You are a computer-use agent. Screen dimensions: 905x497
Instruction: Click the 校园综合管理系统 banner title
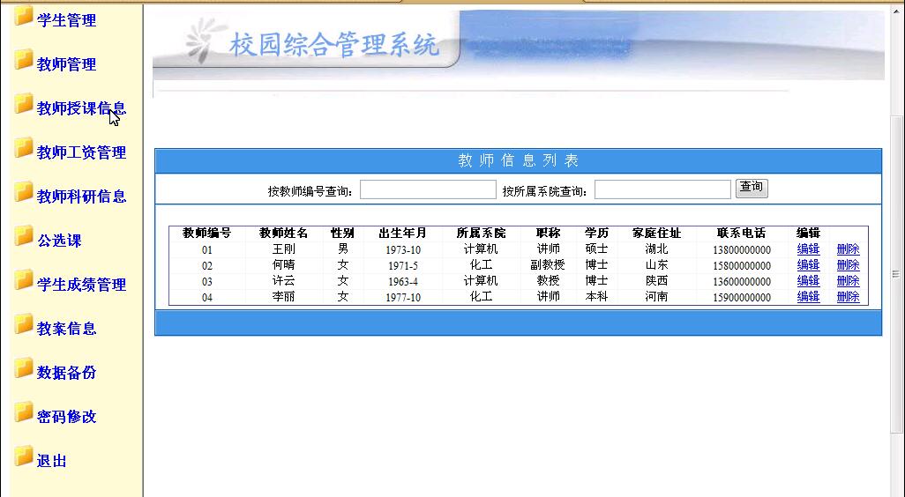pyautogui.click(x=334, y=45)
